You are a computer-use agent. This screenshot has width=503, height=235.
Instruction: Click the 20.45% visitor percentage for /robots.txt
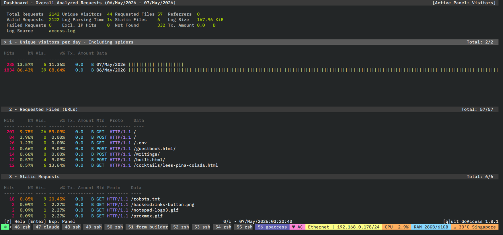(x=57, y=199)
